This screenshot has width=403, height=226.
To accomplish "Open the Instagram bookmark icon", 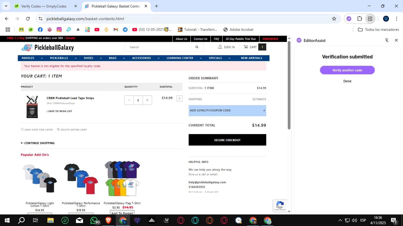I will [x=59, y=29].
